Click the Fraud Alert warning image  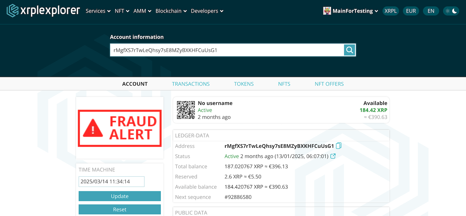pyautogui.click(x=120, y=128)
